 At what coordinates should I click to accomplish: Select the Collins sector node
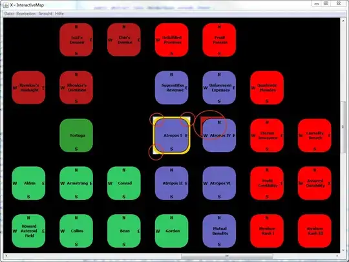click(x=76, y=231)
